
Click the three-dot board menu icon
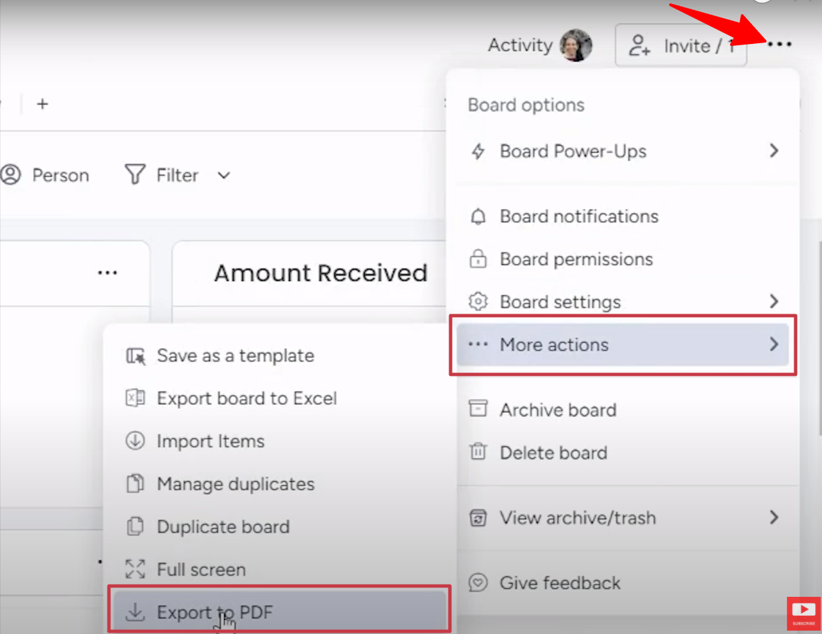point(779,45)
